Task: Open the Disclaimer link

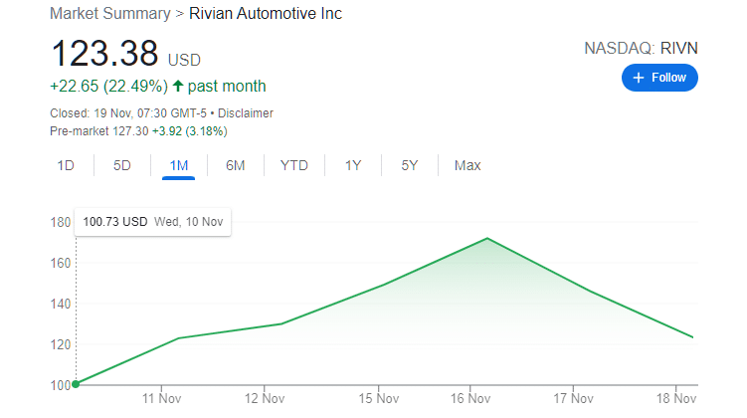Action: point(246,113)
